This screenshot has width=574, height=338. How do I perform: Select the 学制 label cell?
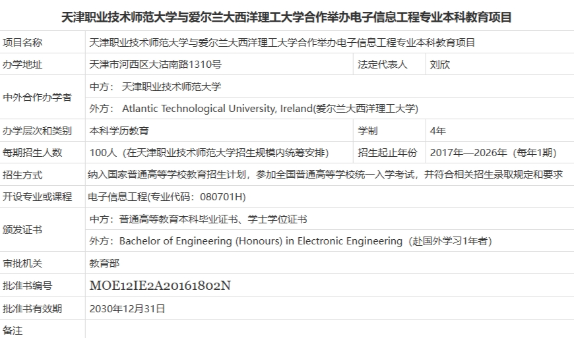point(389,130)
